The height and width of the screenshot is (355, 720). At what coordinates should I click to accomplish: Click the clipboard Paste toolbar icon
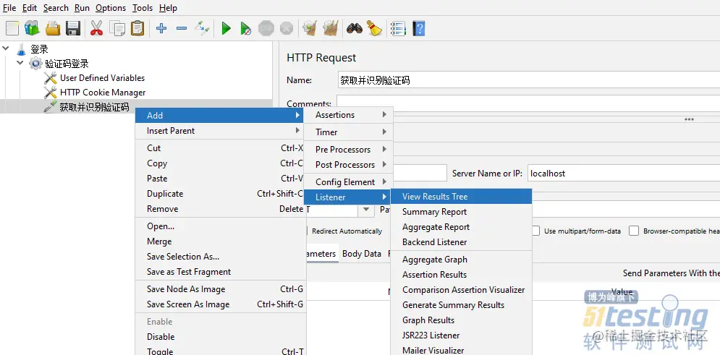click(x=137, y=28)
